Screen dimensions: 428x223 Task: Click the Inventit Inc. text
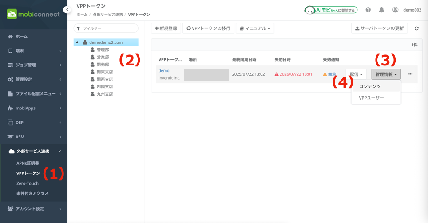169,78
